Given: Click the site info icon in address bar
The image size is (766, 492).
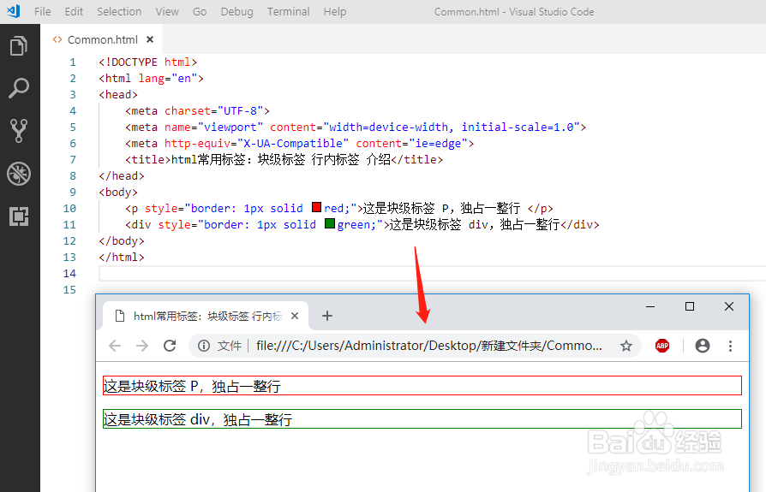Looking at the screenshot, I should click(x=204, y=346).
